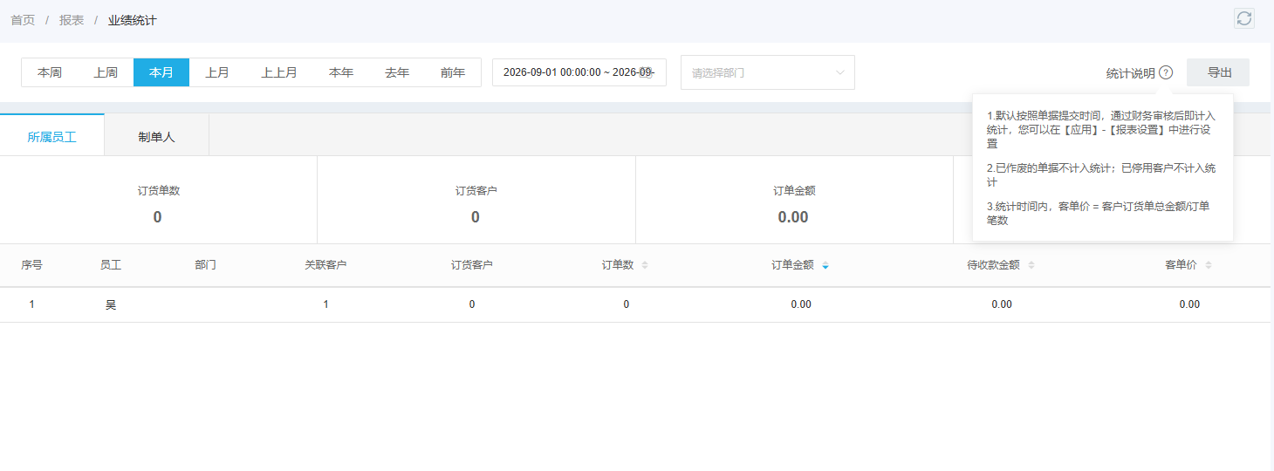Go to 首页 in breadcrumb

pos(23,20)
